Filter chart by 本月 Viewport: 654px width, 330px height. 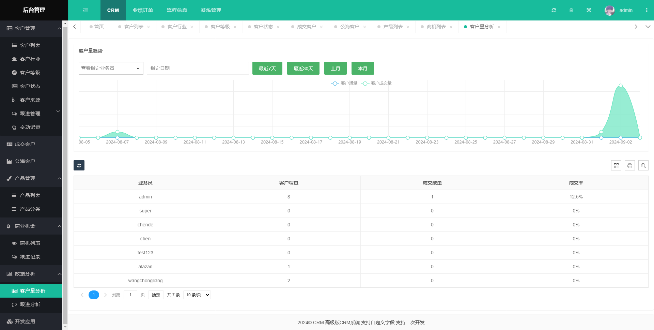[x=363, y=68]
